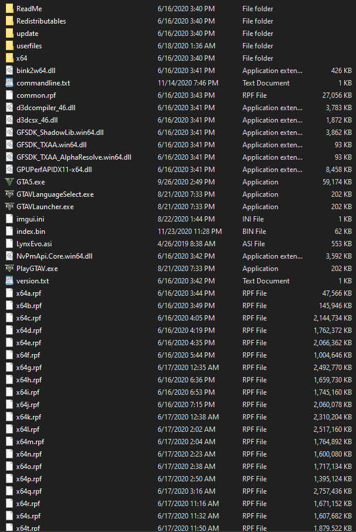The height and width of the screenshot is (532, 356).
Task: Select the x64o.rpf file name
Action: [29, 467]
